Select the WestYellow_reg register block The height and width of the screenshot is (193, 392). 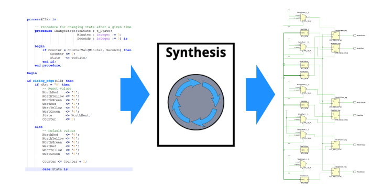click(x=335, y=145)
